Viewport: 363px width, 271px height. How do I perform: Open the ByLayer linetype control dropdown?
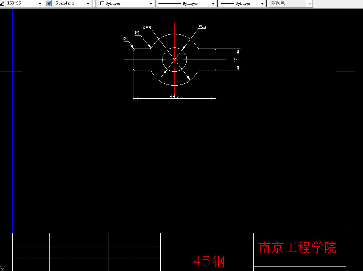point(186,3)
